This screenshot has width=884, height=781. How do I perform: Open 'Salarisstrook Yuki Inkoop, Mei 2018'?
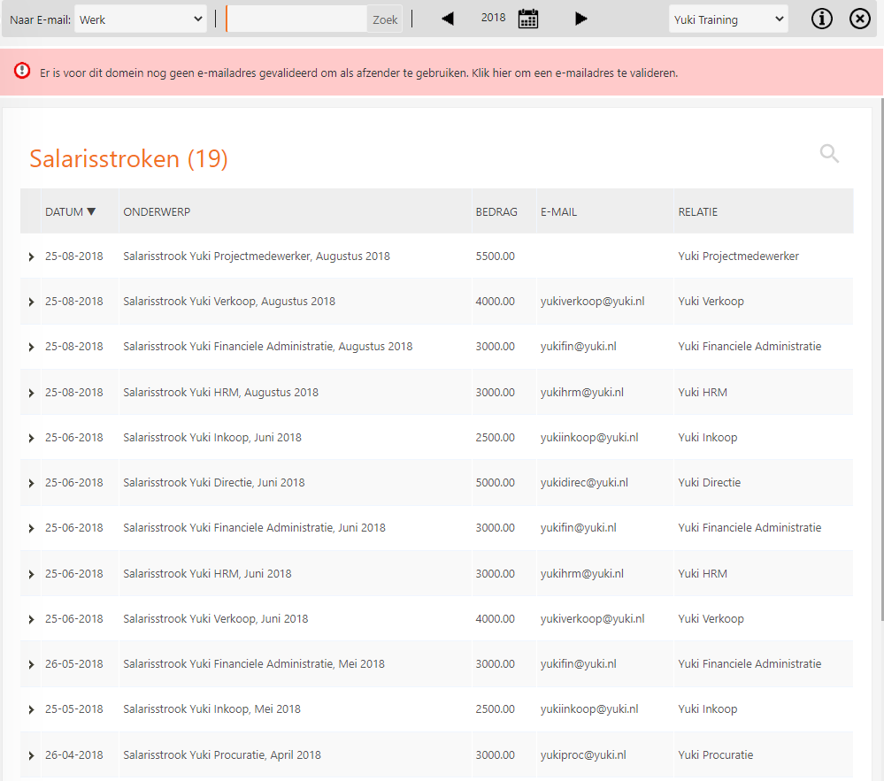click(x=212, y=708)
